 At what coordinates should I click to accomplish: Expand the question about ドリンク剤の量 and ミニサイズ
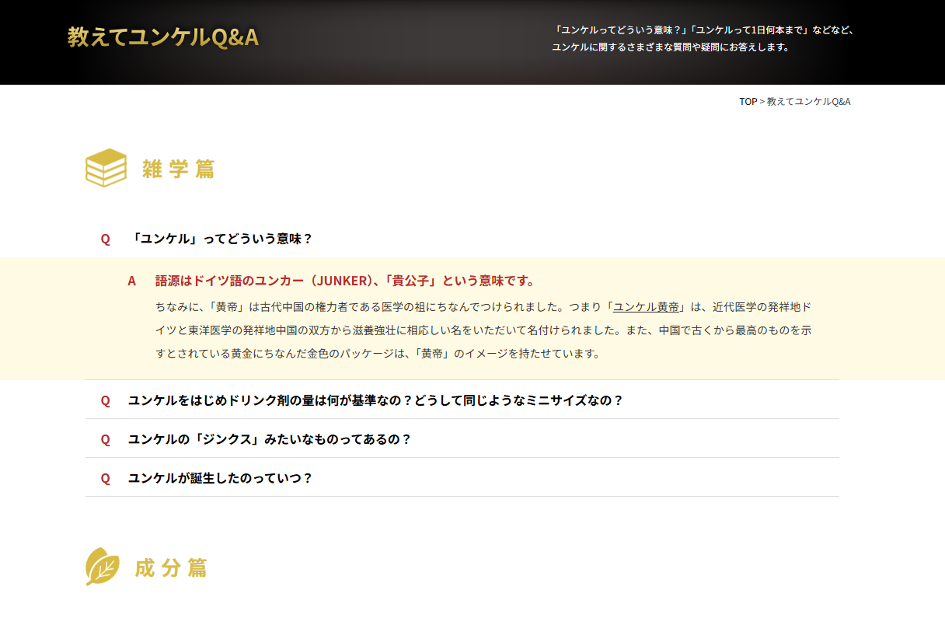(x=462, y=400)
